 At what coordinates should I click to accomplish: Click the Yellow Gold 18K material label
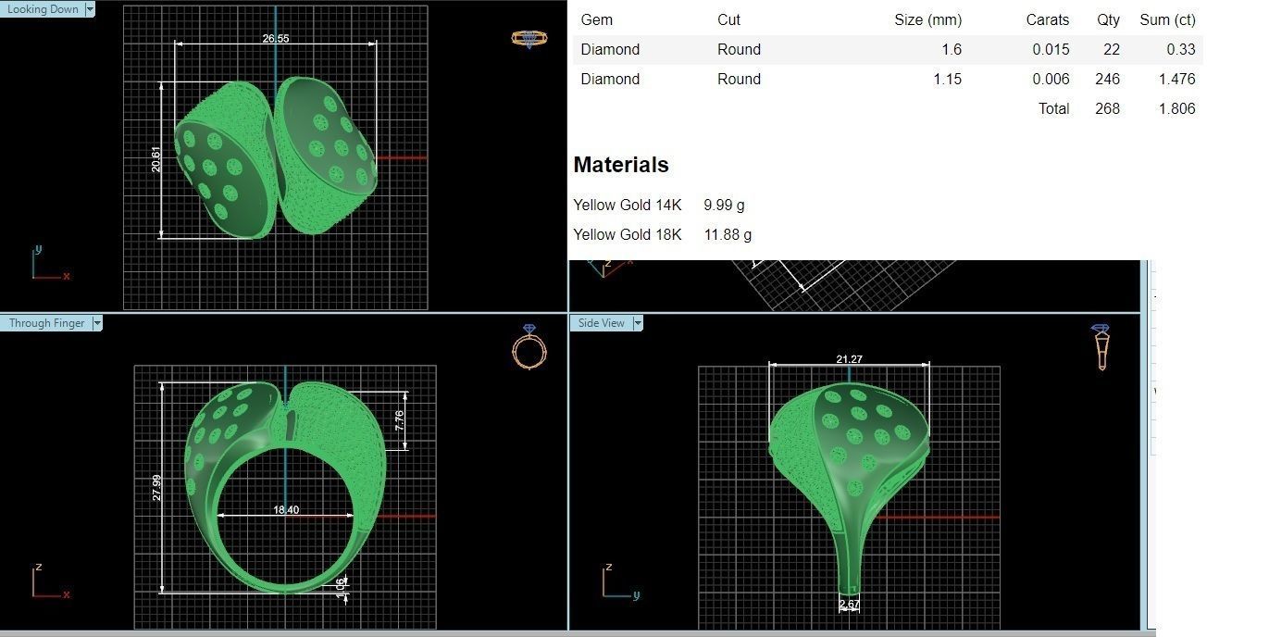(x=628, y=234)
